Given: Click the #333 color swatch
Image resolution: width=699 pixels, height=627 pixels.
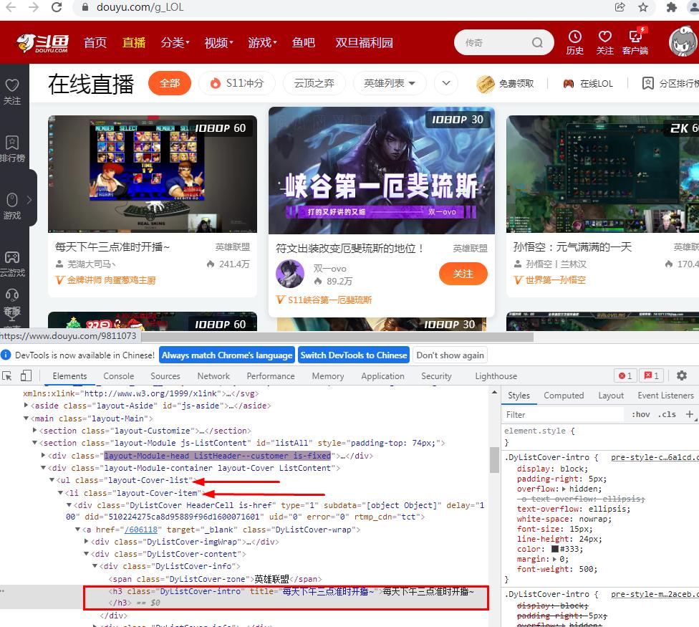Looking at the screenshot, I should click(x=555, y=549).
